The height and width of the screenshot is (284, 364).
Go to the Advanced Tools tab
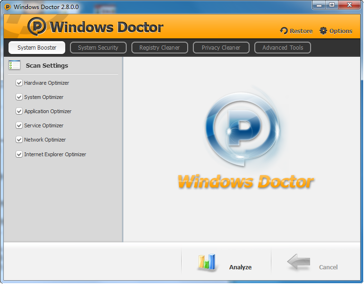[283, 48]
